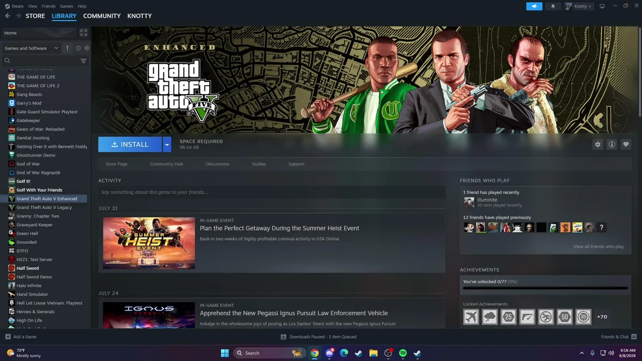Switch to the COMMUNITY tab
The image size is (642, 361).
click(x=102, y=16)
